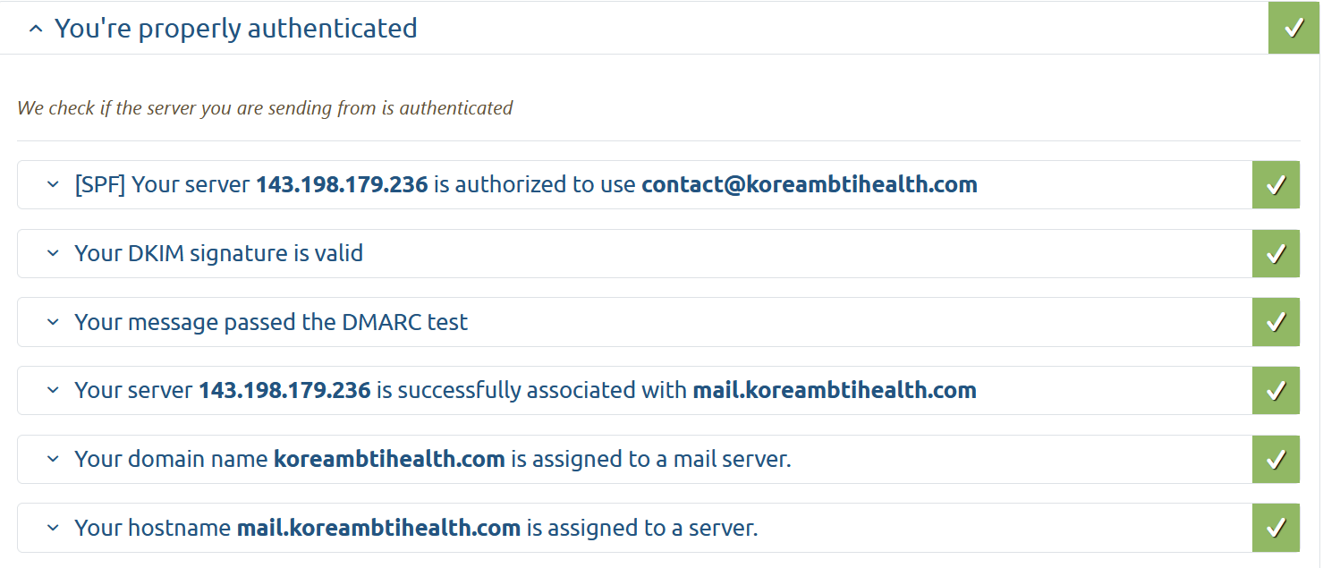Click the green checkmark in the authenticated header
Image resolution: width=1323 pixels, height=568 pixels.
(1293, 28)
